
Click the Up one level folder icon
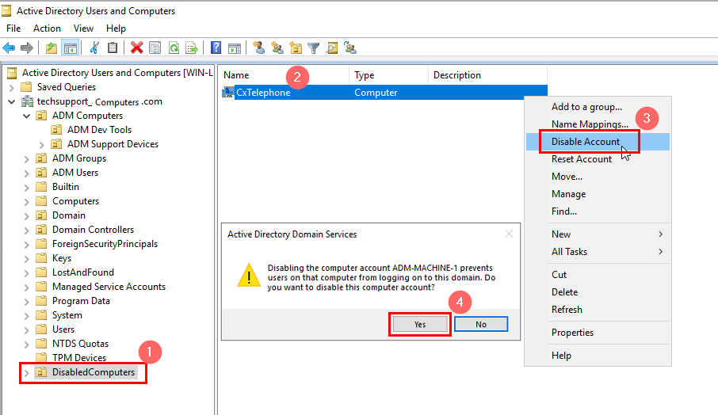(52, 48)
